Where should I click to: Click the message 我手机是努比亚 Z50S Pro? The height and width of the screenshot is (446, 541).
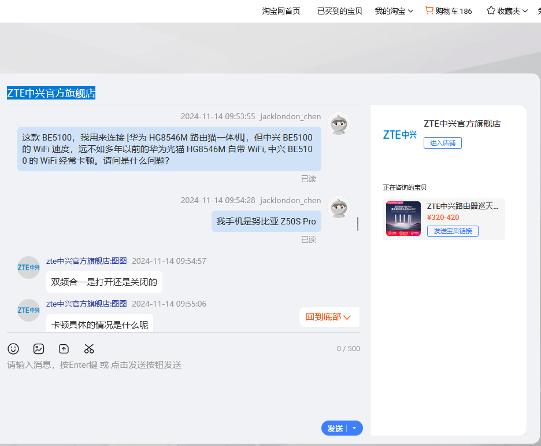pyautogui.click(x=266, y=222)
